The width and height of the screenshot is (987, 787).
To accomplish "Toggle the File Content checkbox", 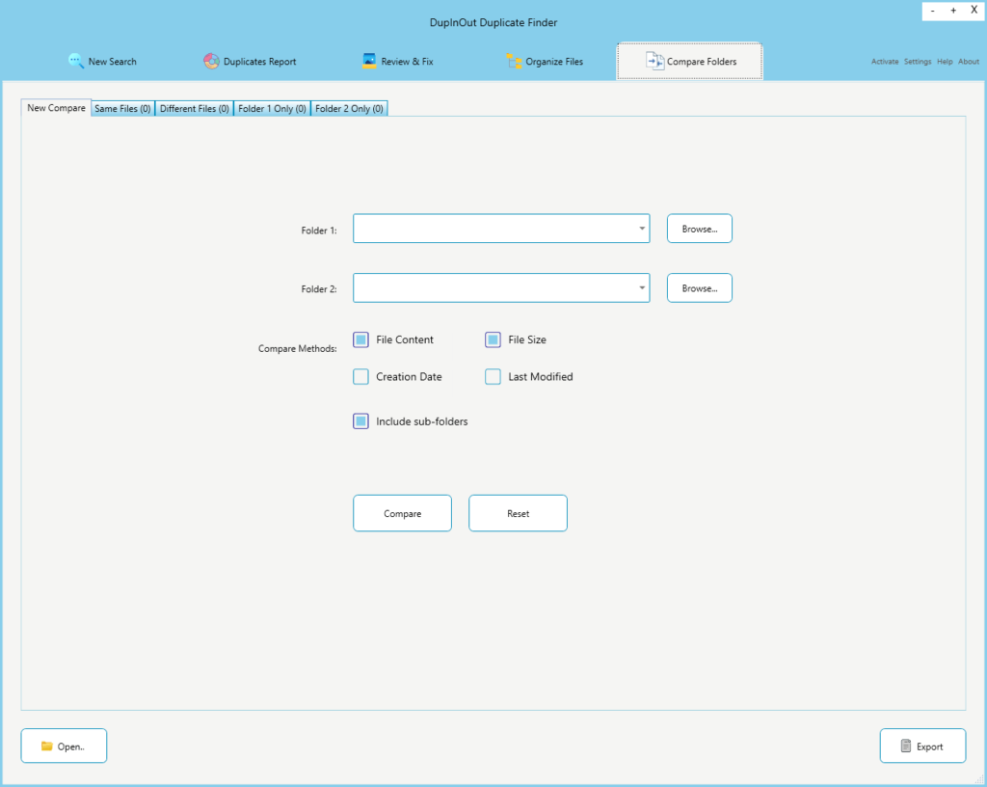I will tap(360, 340).
